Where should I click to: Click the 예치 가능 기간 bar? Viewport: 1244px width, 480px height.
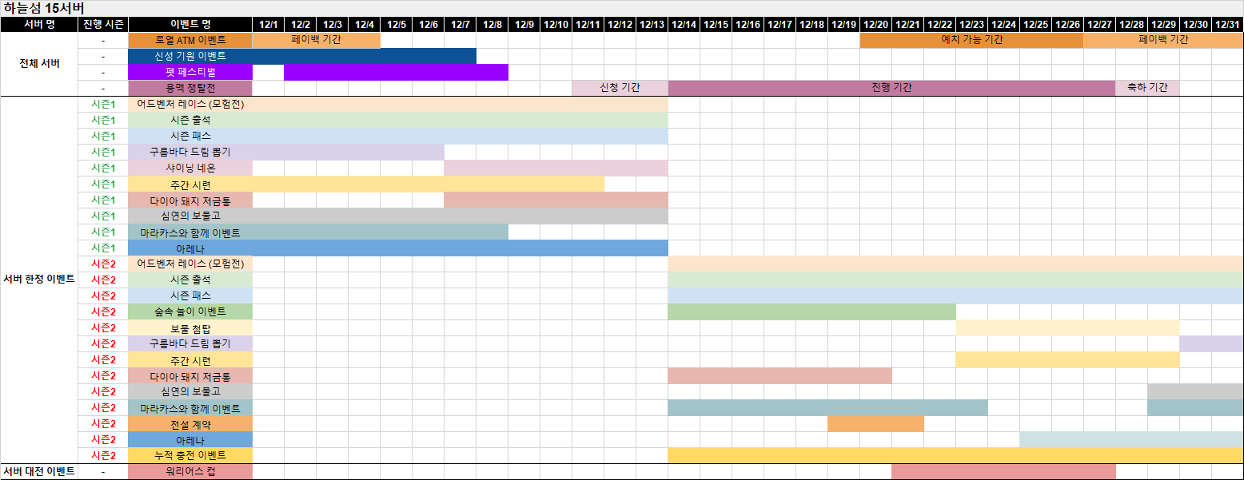click(x=971, y=40)
